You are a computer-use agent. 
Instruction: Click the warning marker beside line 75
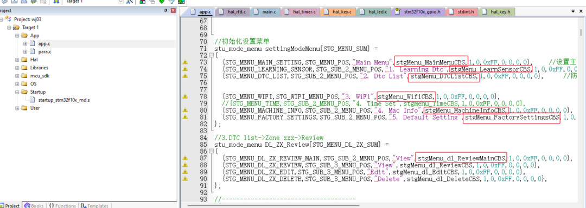(x=184, y=76)
